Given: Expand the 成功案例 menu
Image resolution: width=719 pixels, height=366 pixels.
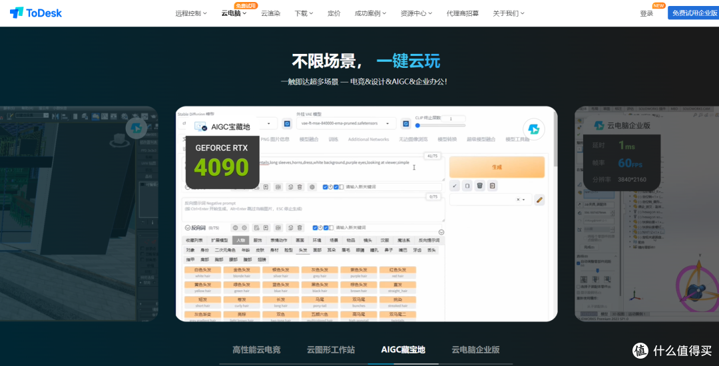Looking at the screenshot, I should [371, 13].
